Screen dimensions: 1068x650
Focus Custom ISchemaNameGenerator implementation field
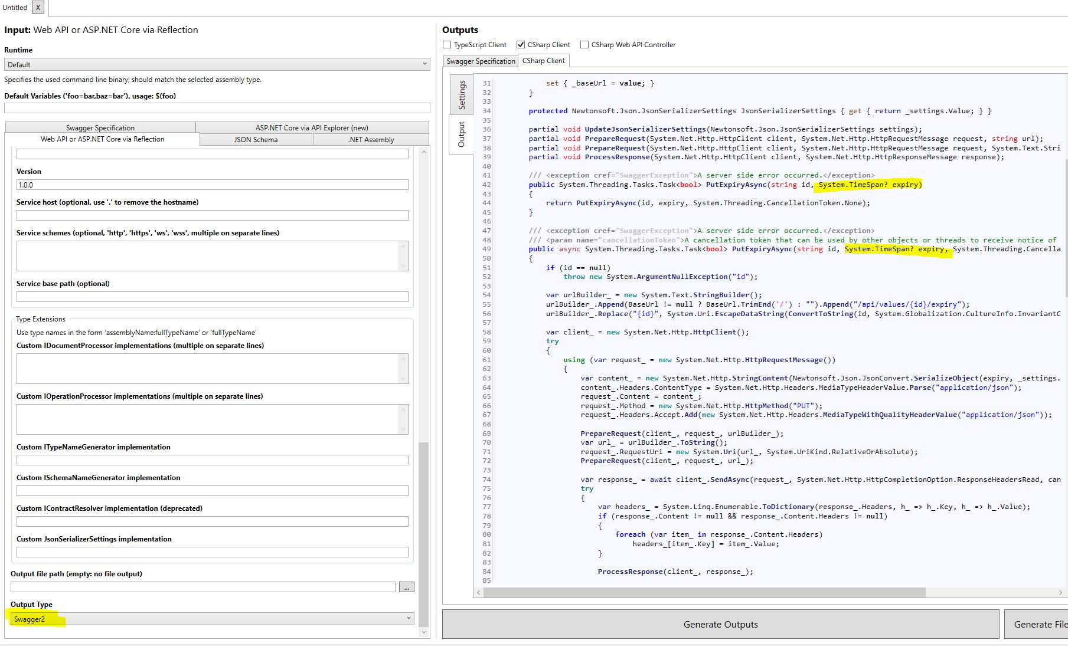pos(212,491)
